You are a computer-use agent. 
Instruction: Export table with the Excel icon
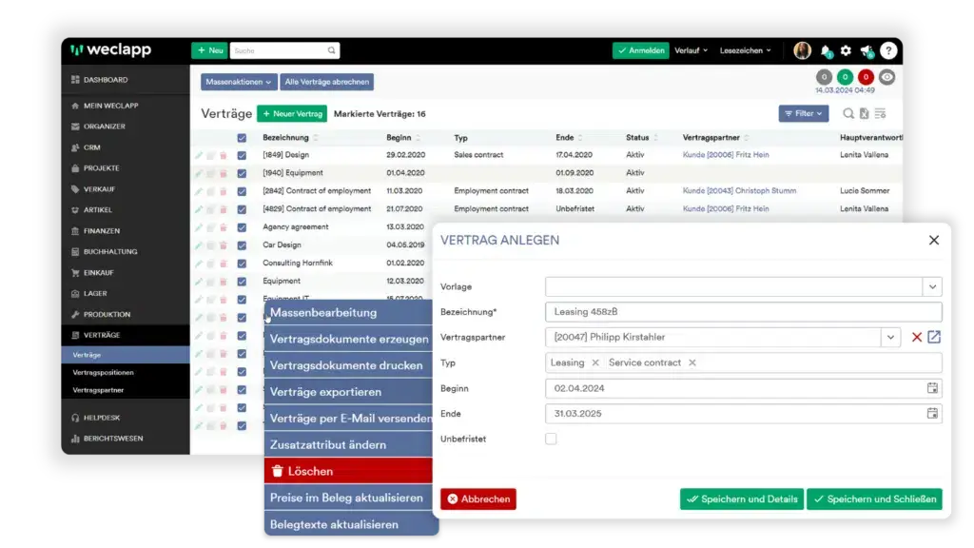(864, 113)
